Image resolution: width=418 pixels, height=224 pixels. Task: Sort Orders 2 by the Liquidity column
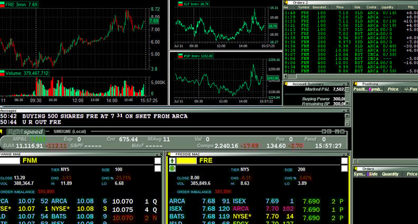click(387, 7)
